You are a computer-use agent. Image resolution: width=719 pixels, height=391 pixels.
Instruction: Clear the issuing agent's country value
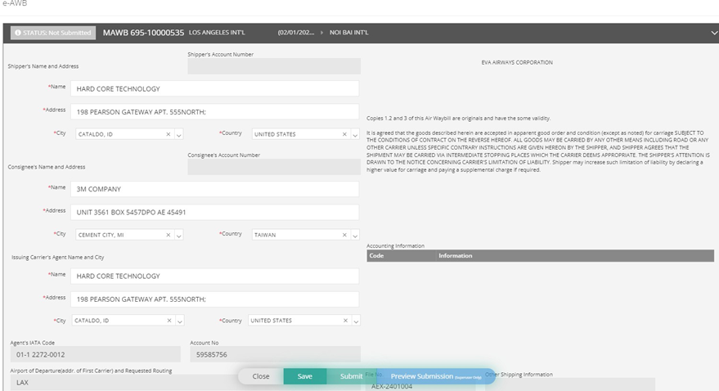pos(344,321)
